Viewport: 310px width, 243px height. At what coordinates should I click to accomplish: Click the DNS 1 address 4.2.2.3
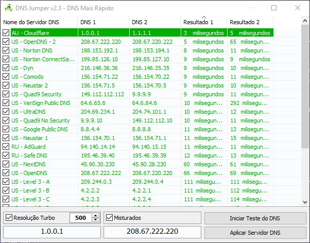[x=90, y=199]
